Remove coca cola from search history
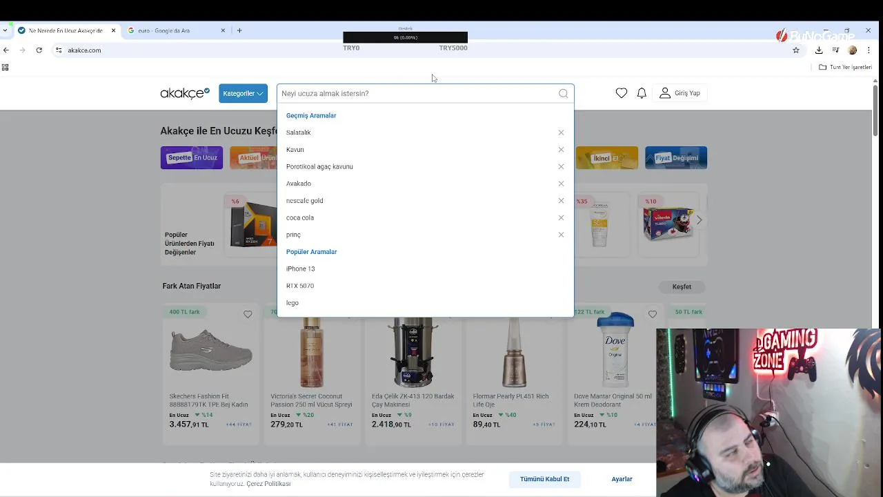The image size is (883, 497). coord(561,217)
